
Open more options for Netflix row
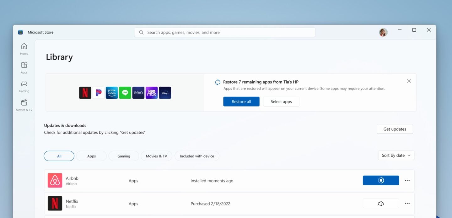click(x=407, y=203)
